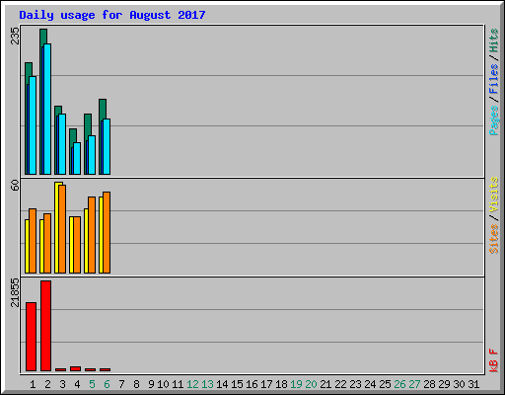Click day 7 on the date axis
Viewport: 505px width, 395px height.
[x=121, y=384]
